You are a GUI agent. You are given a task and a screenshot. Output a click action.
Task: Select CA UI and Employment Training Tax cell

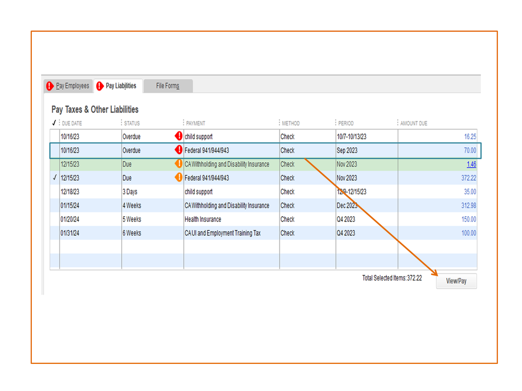tap(231, 233)
